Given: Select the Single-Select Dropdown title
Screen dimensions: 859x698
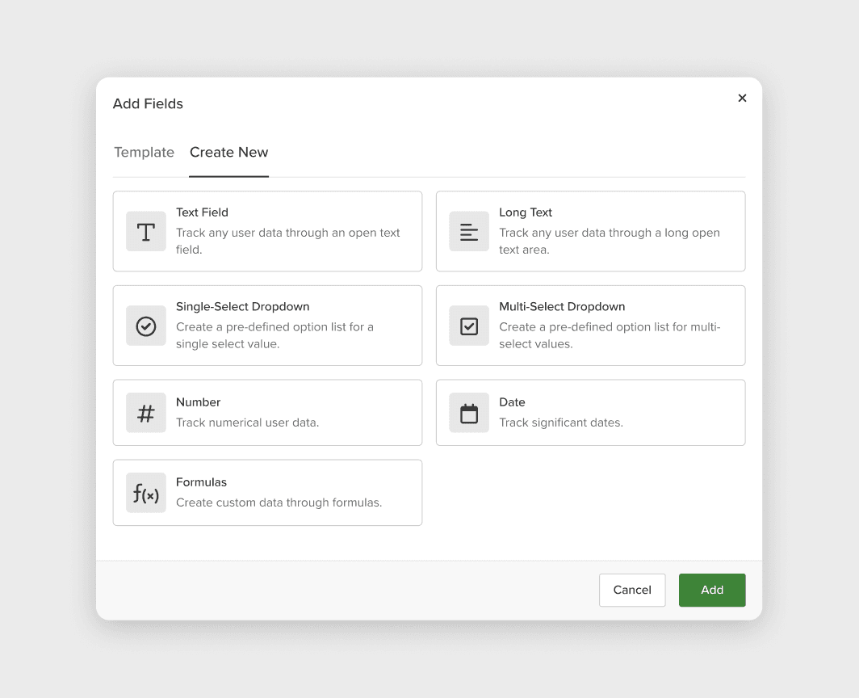Looking at the screenshot, I should point(242,307).
